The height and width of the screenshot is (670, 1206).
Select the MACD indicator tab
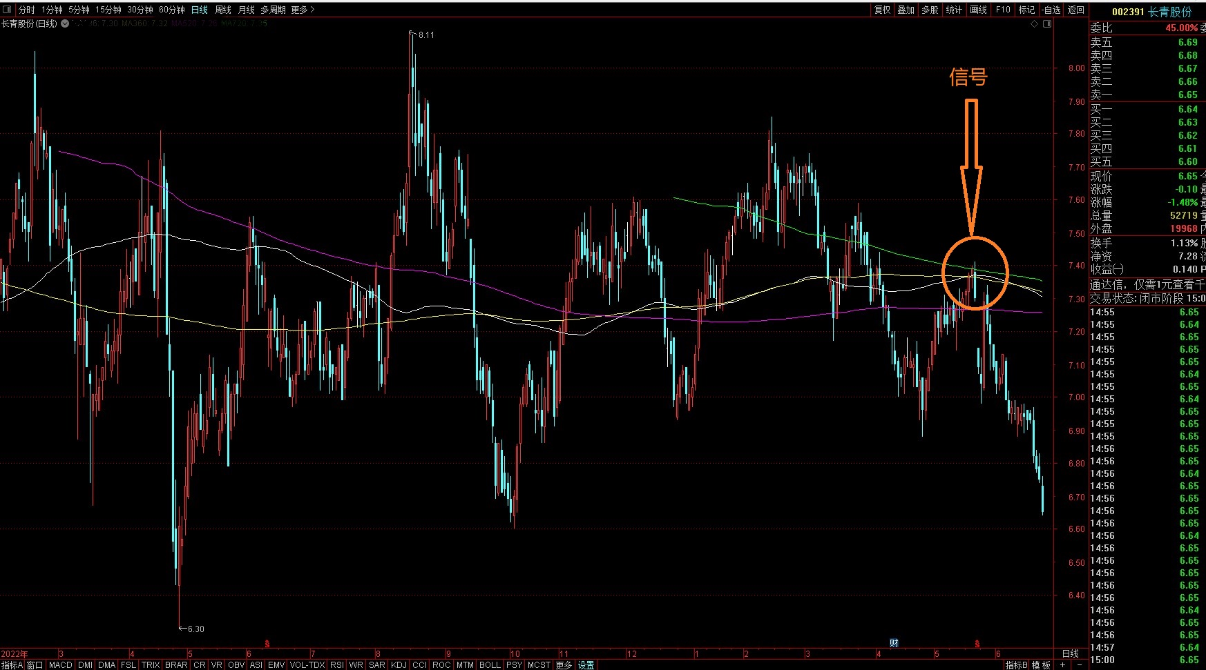[60, 664]
